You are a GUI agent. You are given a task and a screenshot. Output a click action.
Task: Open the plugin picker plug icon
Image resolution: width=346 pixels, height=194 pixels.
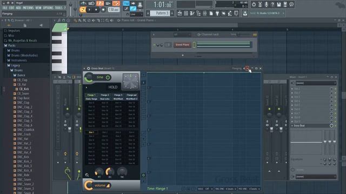(x=217, y=13)
